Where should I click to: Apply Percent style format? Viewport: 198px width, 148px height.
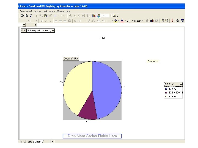pos(80,21)
